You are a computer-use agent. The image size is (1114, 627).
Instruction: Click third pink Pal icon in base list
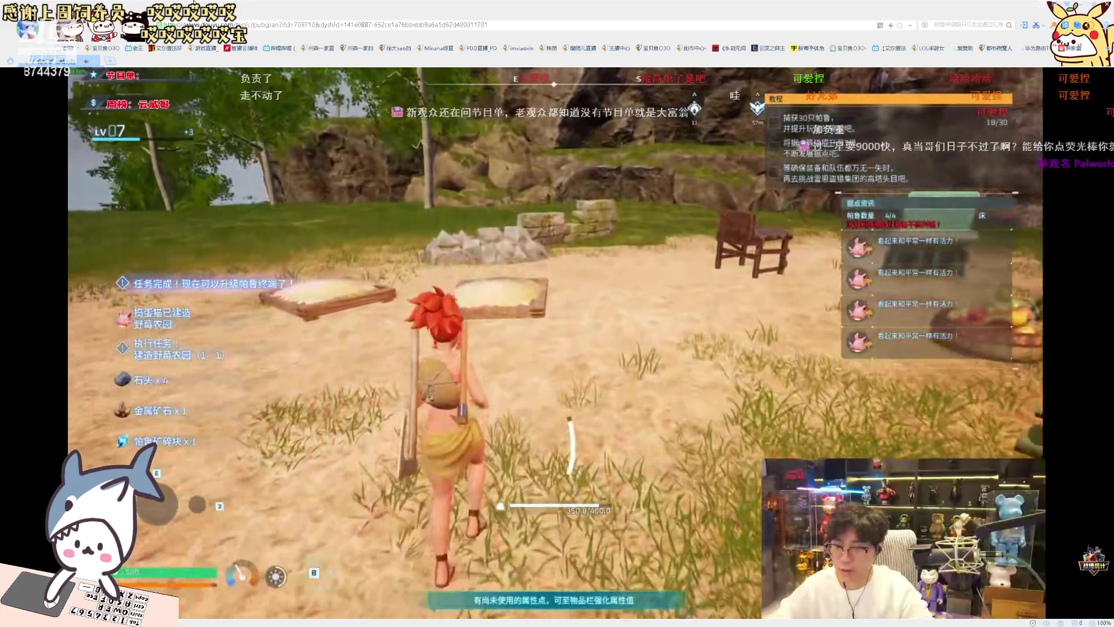(x=859, y=311)
